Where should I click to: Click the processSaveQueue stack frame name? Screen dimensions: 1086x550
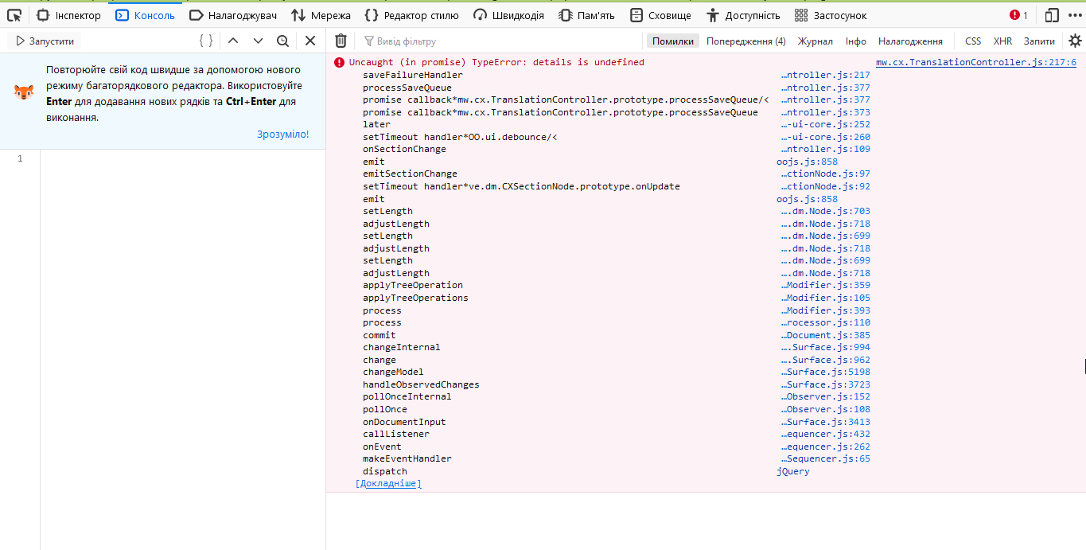pyautogui.click(x=407, y=88)
